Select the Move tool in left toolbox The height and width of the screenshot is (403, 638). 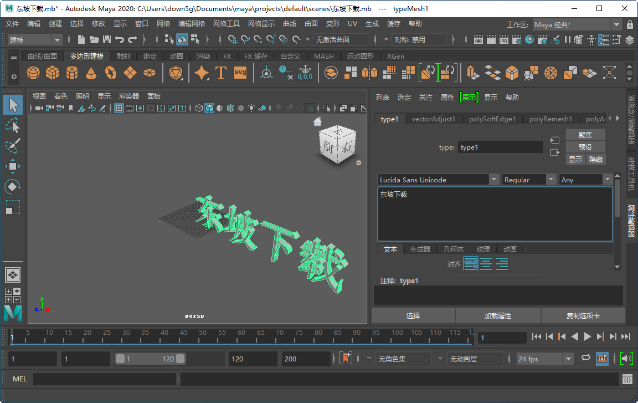click(x=12, y=166)
